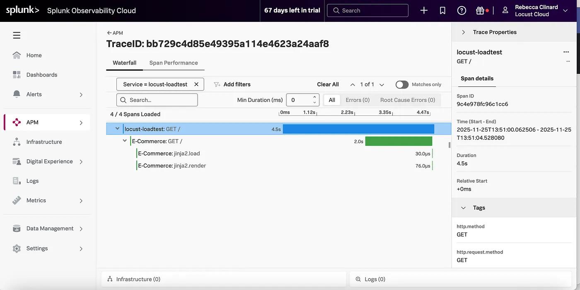Click the green E-Commerce 2.0s bar

(x=399, y=141)
